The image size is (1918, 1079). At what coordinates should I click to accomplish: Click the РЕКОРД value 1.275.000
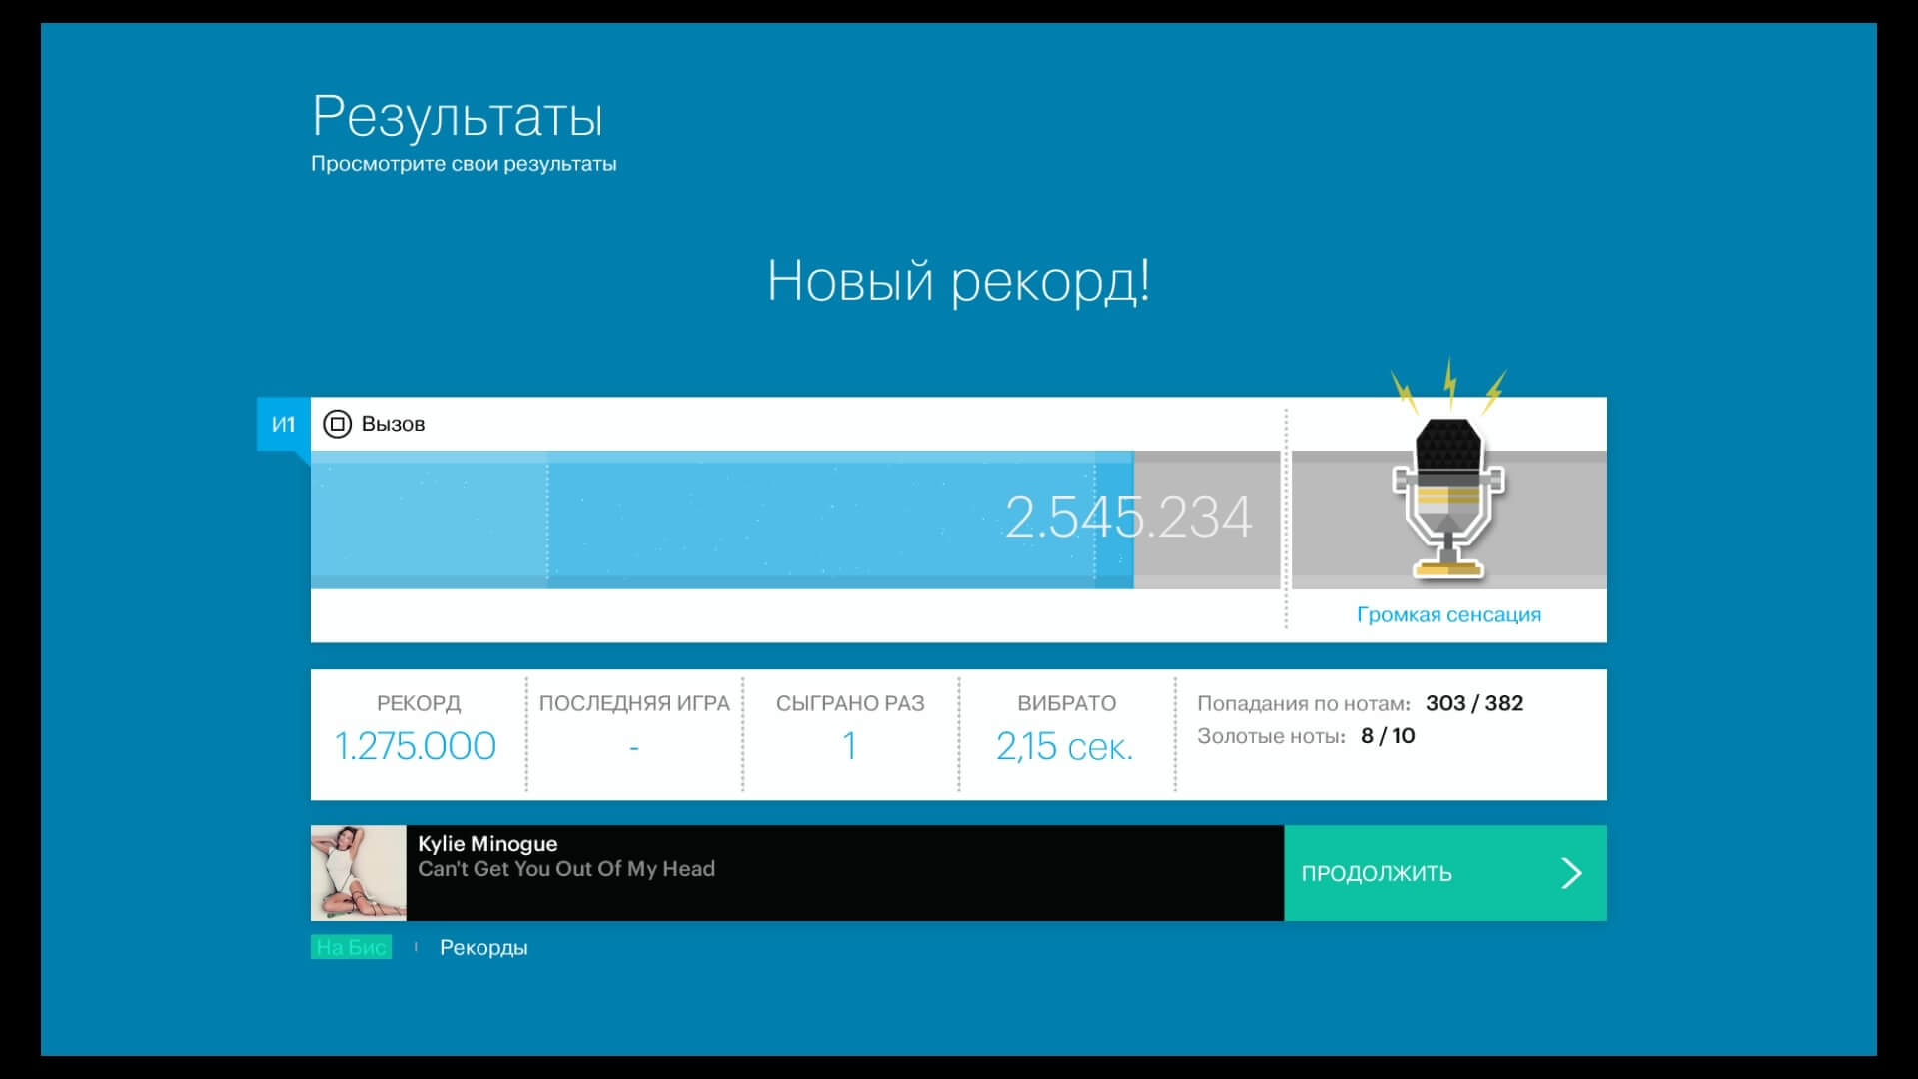pyautogui.click(x=416, y=745)
